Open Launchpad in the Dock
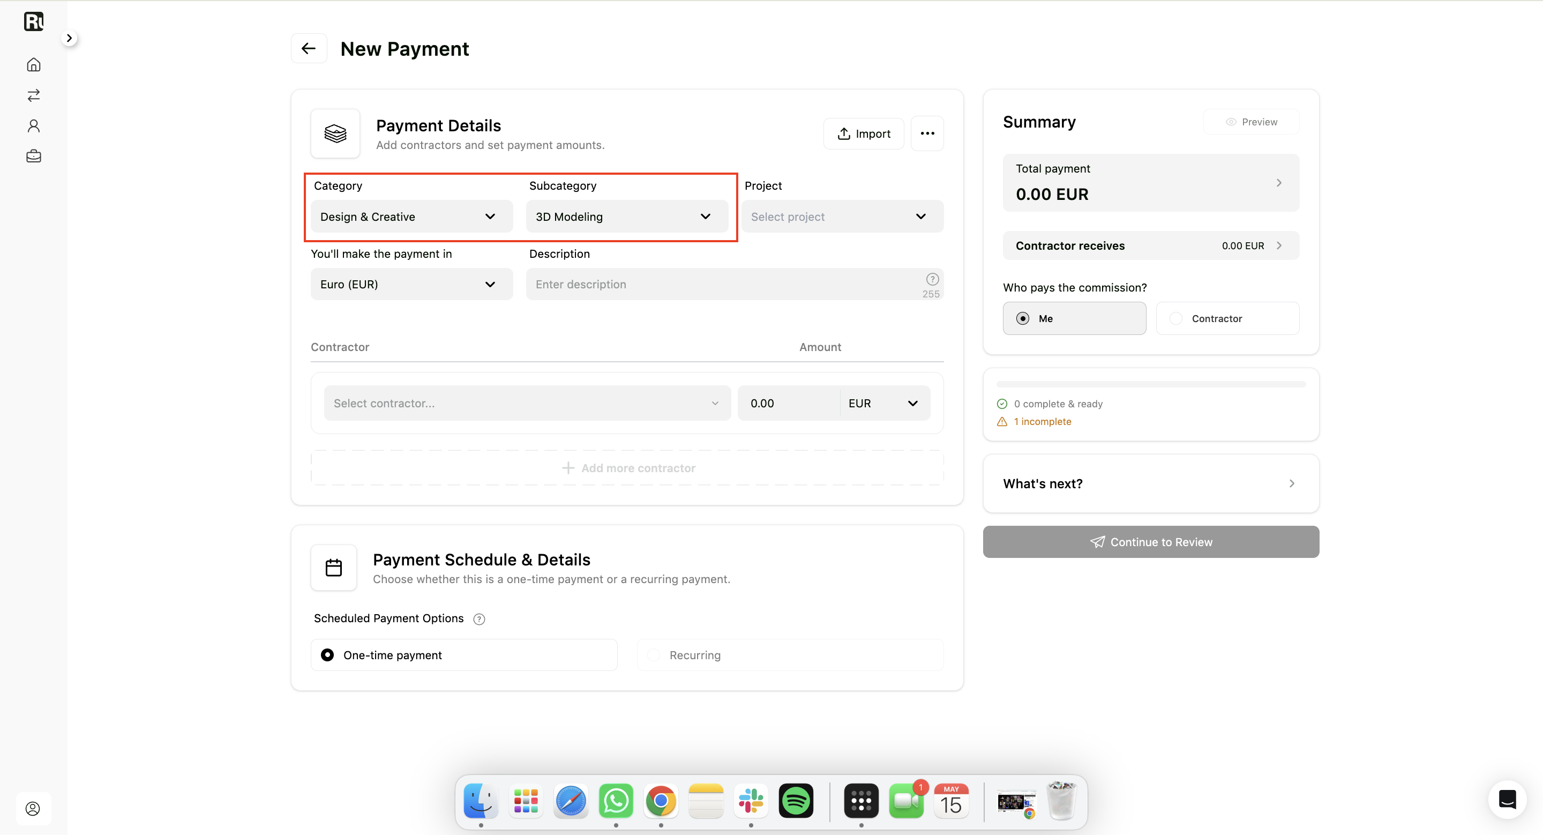The image size is (1543, 835). (x=526, y=801)
